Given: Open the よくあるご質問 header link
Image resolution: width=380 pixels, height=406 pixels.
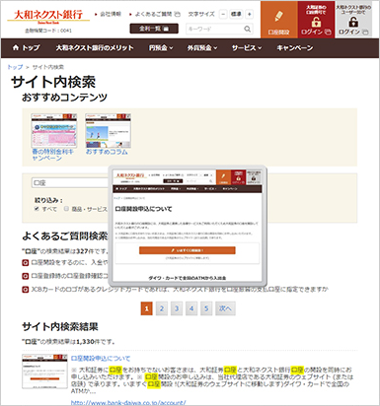Looking at the screenshot, I should tap(155, 14).
